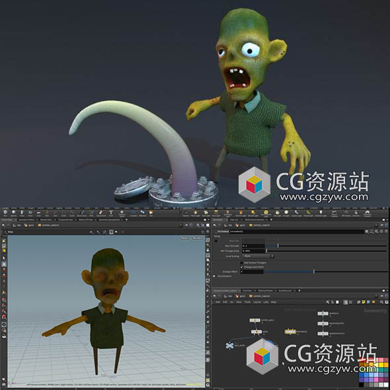Screen dimensions: 390x390
Task: Toggle Add Surface Triangles checkbox
Action: coord(241,262)
